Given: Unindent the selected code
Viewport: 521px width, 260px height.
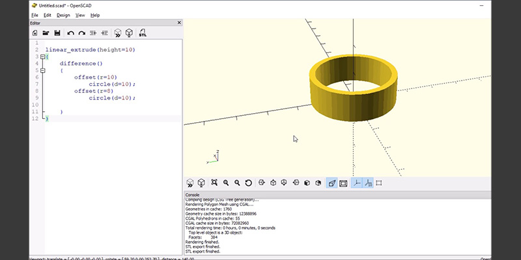Looking at the screenshot, I should 93,33.
